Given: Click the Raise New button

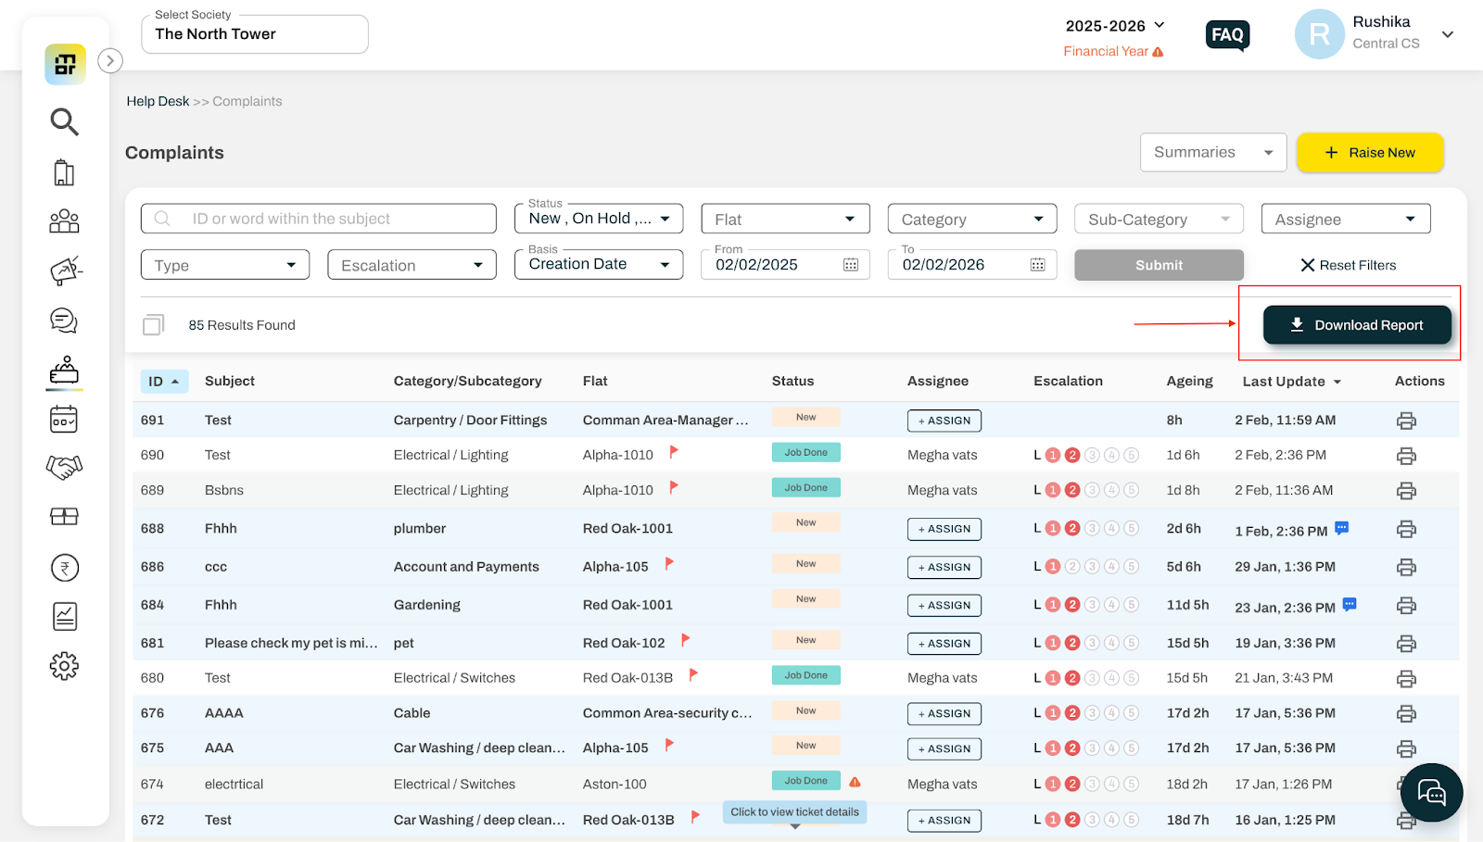Looking at the screenshot, I should pos(1370,153).
